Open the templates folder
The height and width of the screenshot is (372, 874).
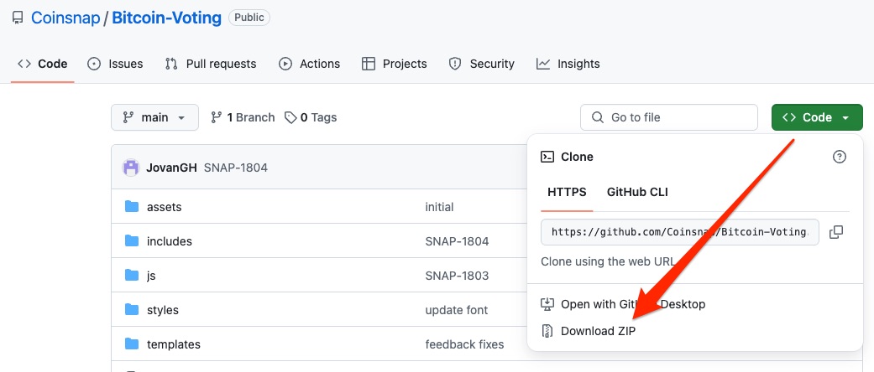(x=173, y=344)
